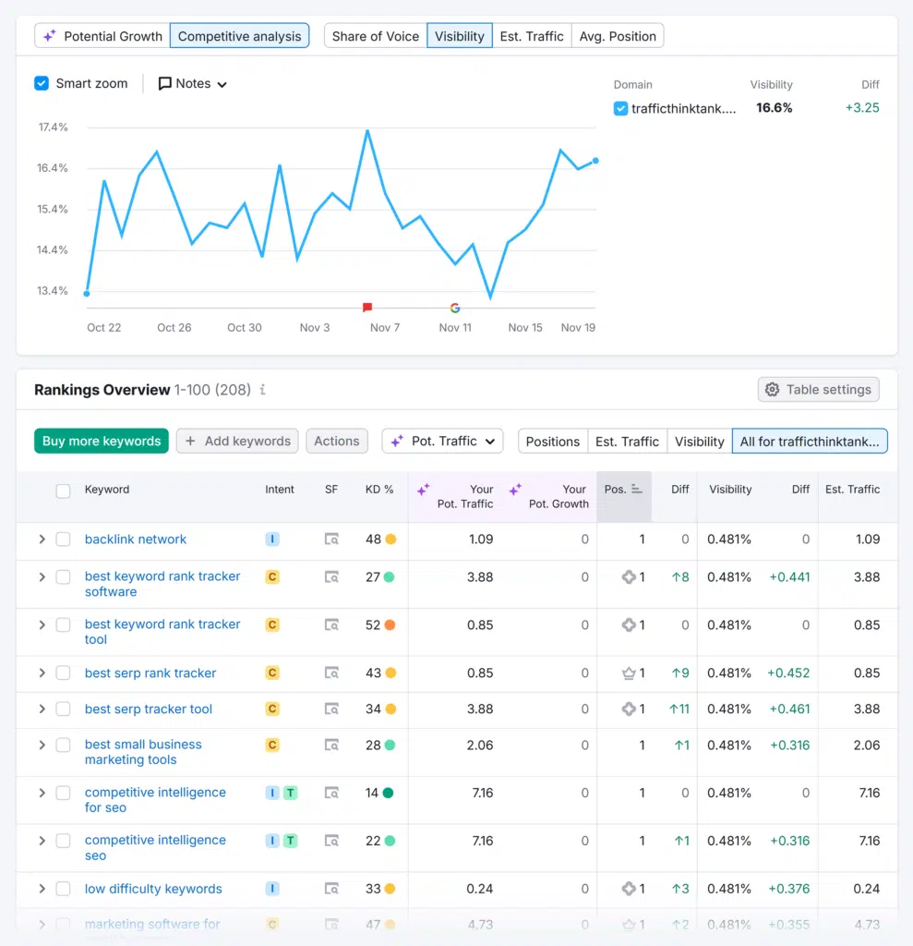Click commercial intent badge for best serp rank tracker

tap(272, 673)
